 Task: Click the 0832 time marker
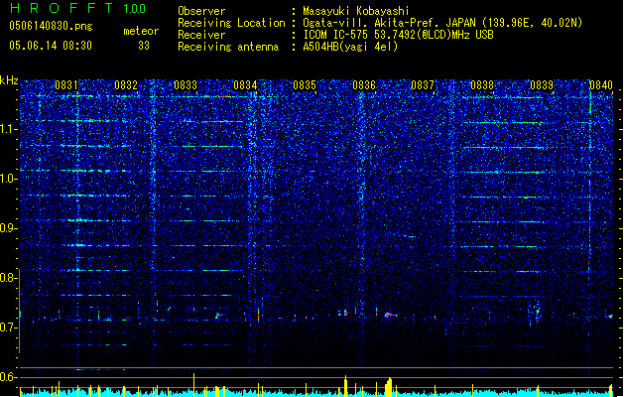pyautogui.click(x=126, y=85)
